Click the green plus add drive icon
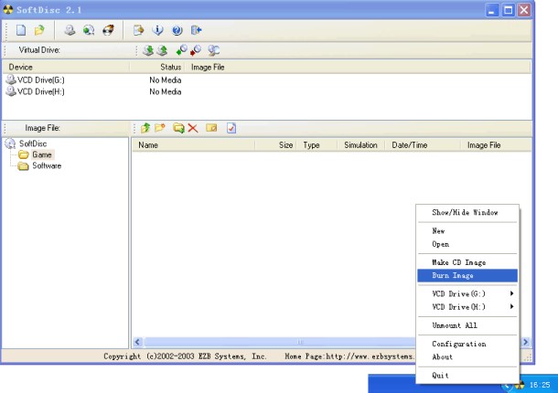This screenshot has height=393, width=558. pyautogui.click(x=181, y=50)
